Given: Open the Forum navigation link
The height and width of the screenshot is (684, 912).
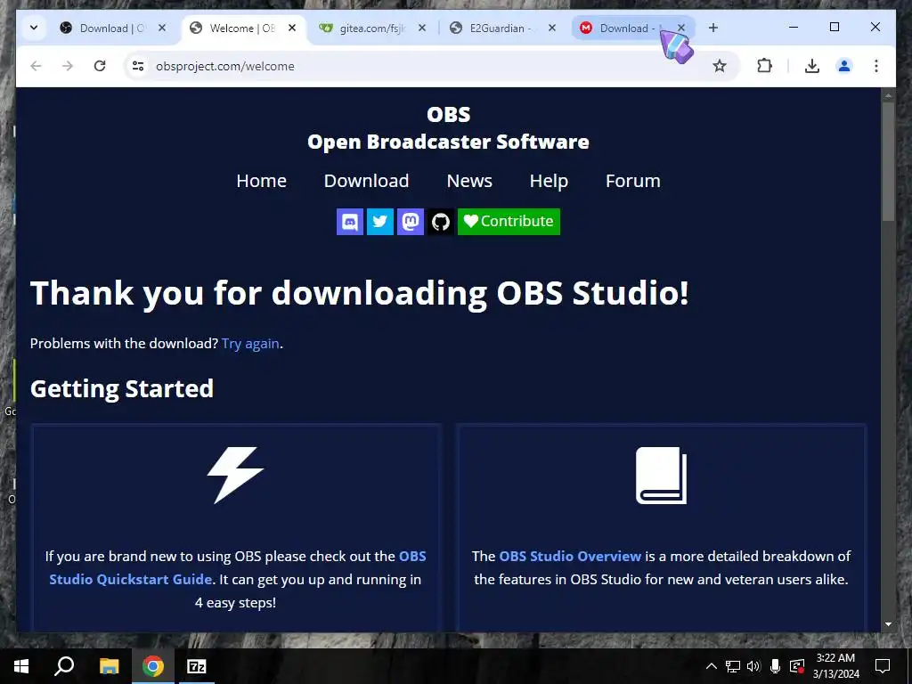Looking at the screenshot, I should tap(633, 181).
